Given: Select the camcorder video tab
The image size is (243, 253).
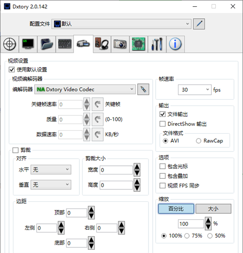Looking at the screenshot, I should (83, 44).
